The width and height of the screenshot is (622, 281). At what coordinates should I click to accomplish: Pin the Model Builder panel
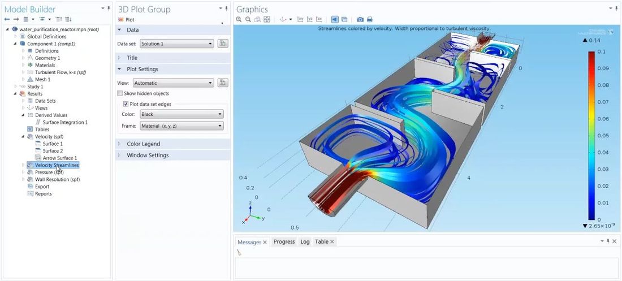point(109,8)
